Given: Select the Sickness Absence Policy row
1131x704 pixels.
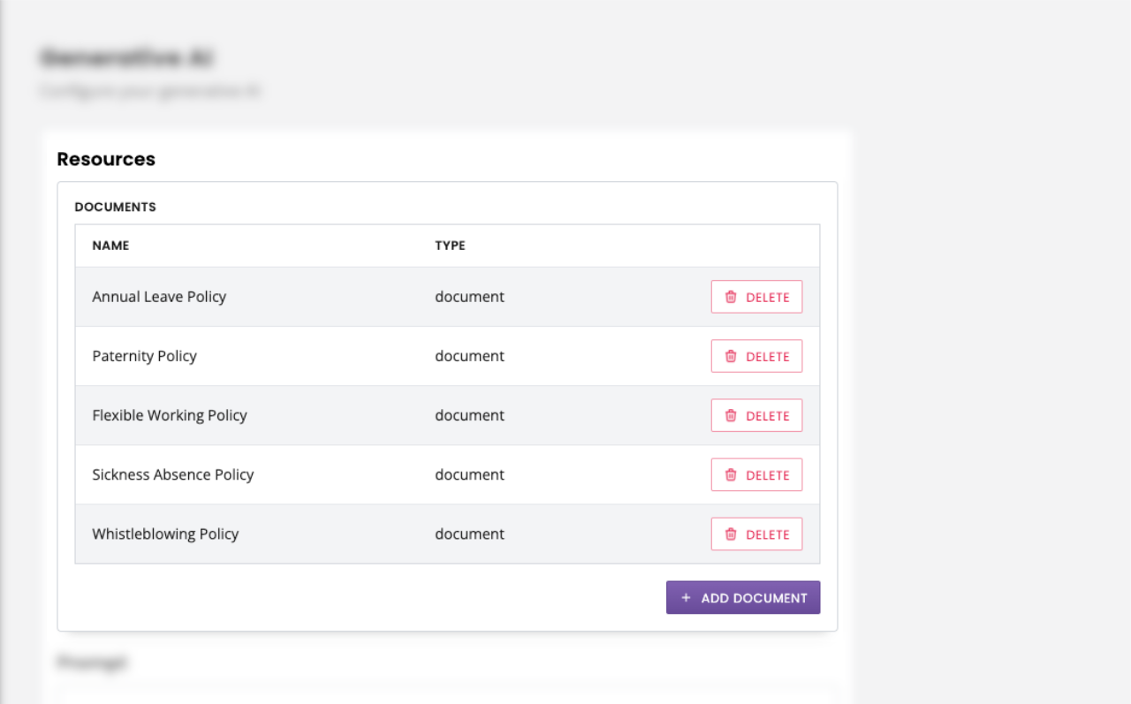Looking at the screenshot, I should coord(173,474).
